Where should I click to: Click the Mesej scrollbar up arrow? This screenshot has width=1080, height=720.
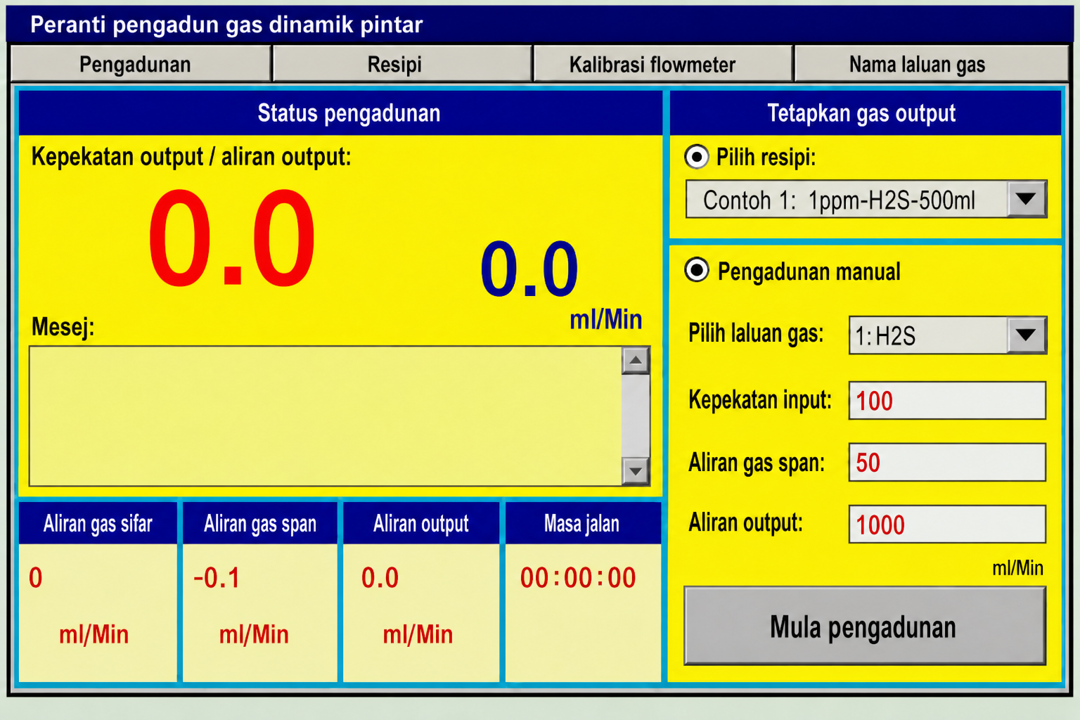pyautogui.click(x=636, y=361)
